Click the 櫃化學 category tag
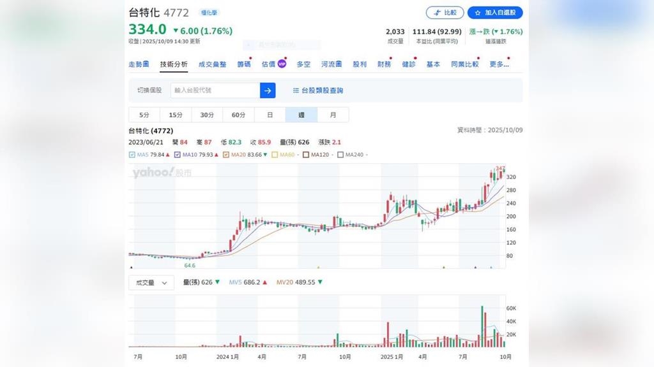Image resolution: width=654 pixels, height=367 pixels. click(209, 13)
